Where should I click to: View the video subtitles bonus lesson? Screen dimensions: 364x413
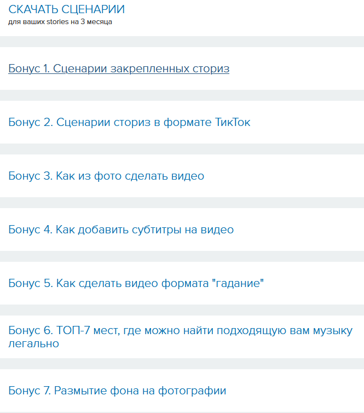[x=121, y=230]
